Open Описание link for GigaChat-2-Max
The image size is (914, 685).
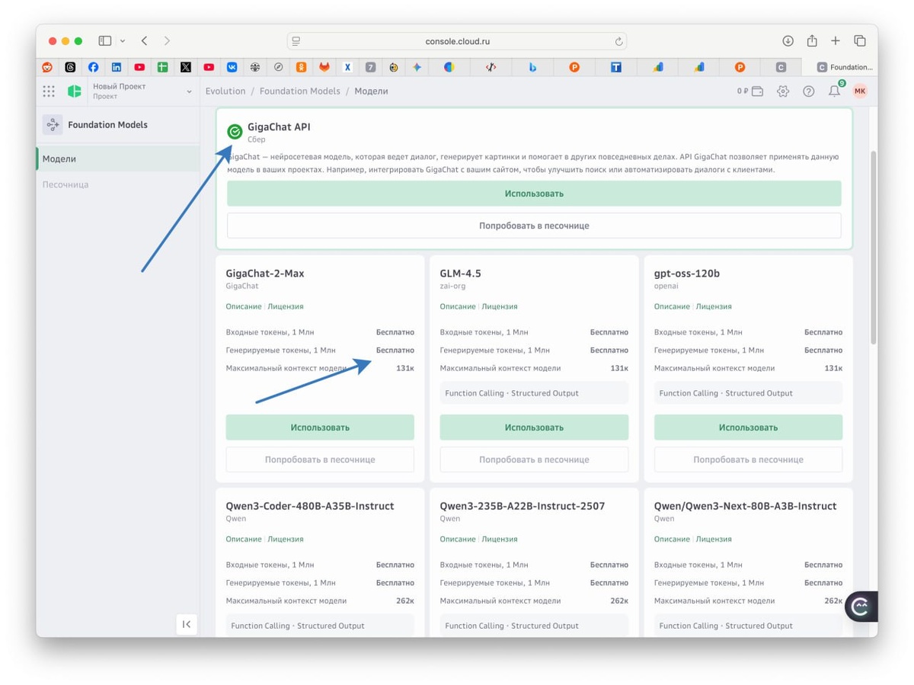pyautogui.click(x=244, y=306)
